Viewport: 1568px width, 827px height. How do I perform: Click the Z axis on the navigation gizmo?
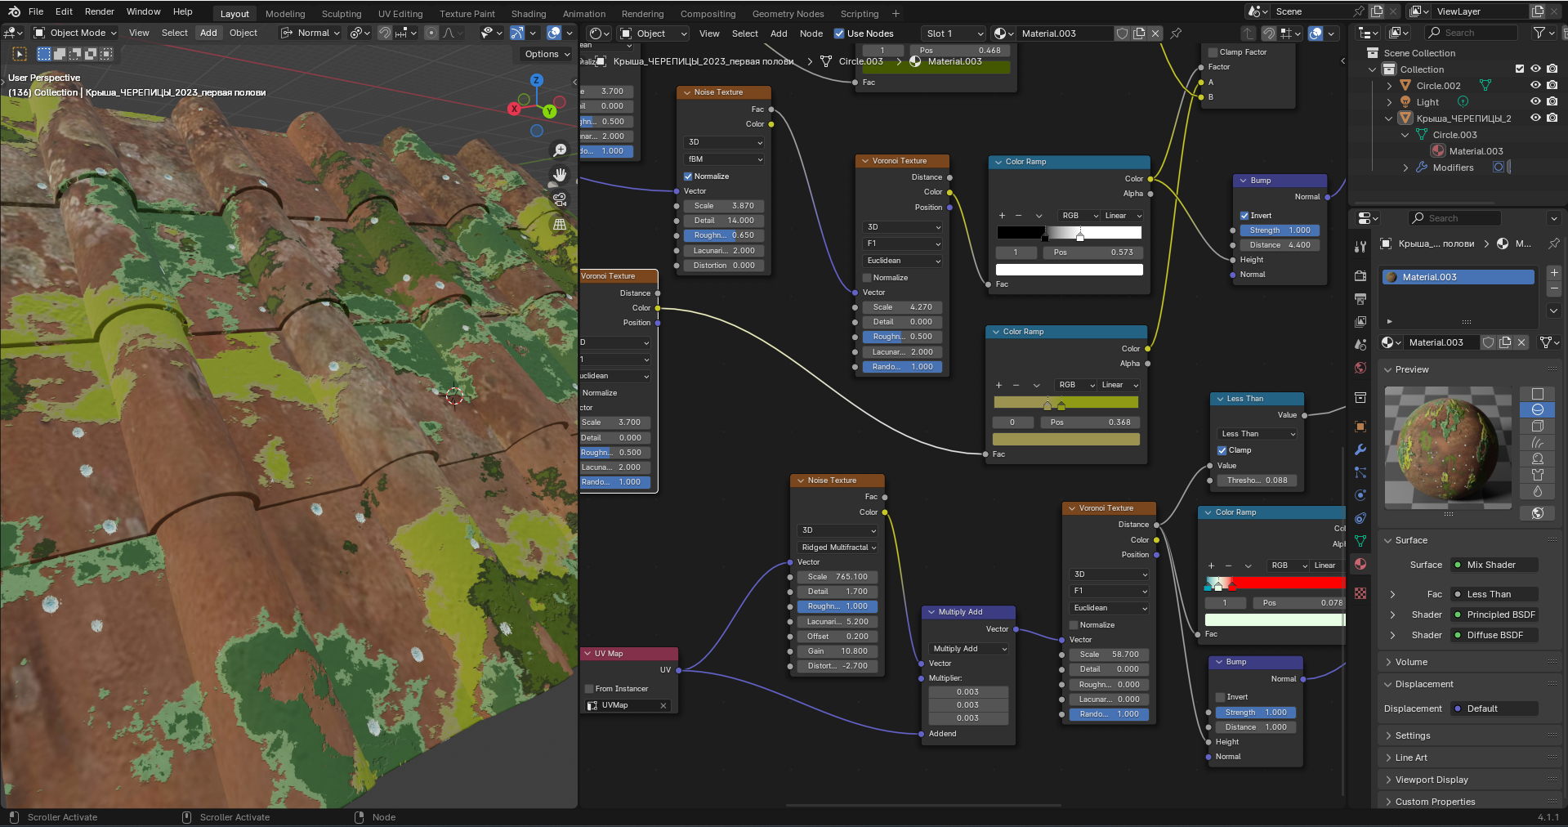click(537, 80)
